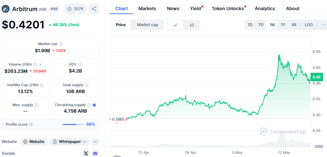
Task: Show Circulating supply info icon
Action: pos(89,105)
